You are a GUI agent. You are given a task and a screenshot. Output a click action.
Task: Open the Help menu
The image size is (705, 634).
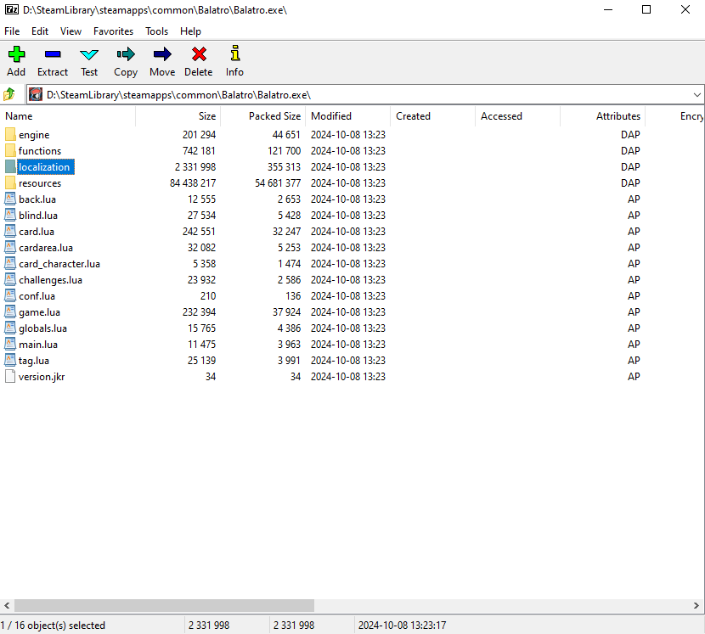(x=190, y=31)
